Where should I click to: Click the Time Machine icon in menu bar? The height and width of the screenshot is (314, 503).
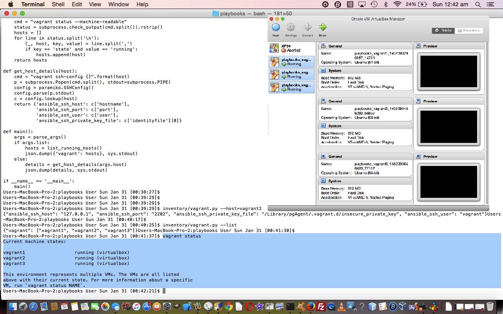(374, 4)
